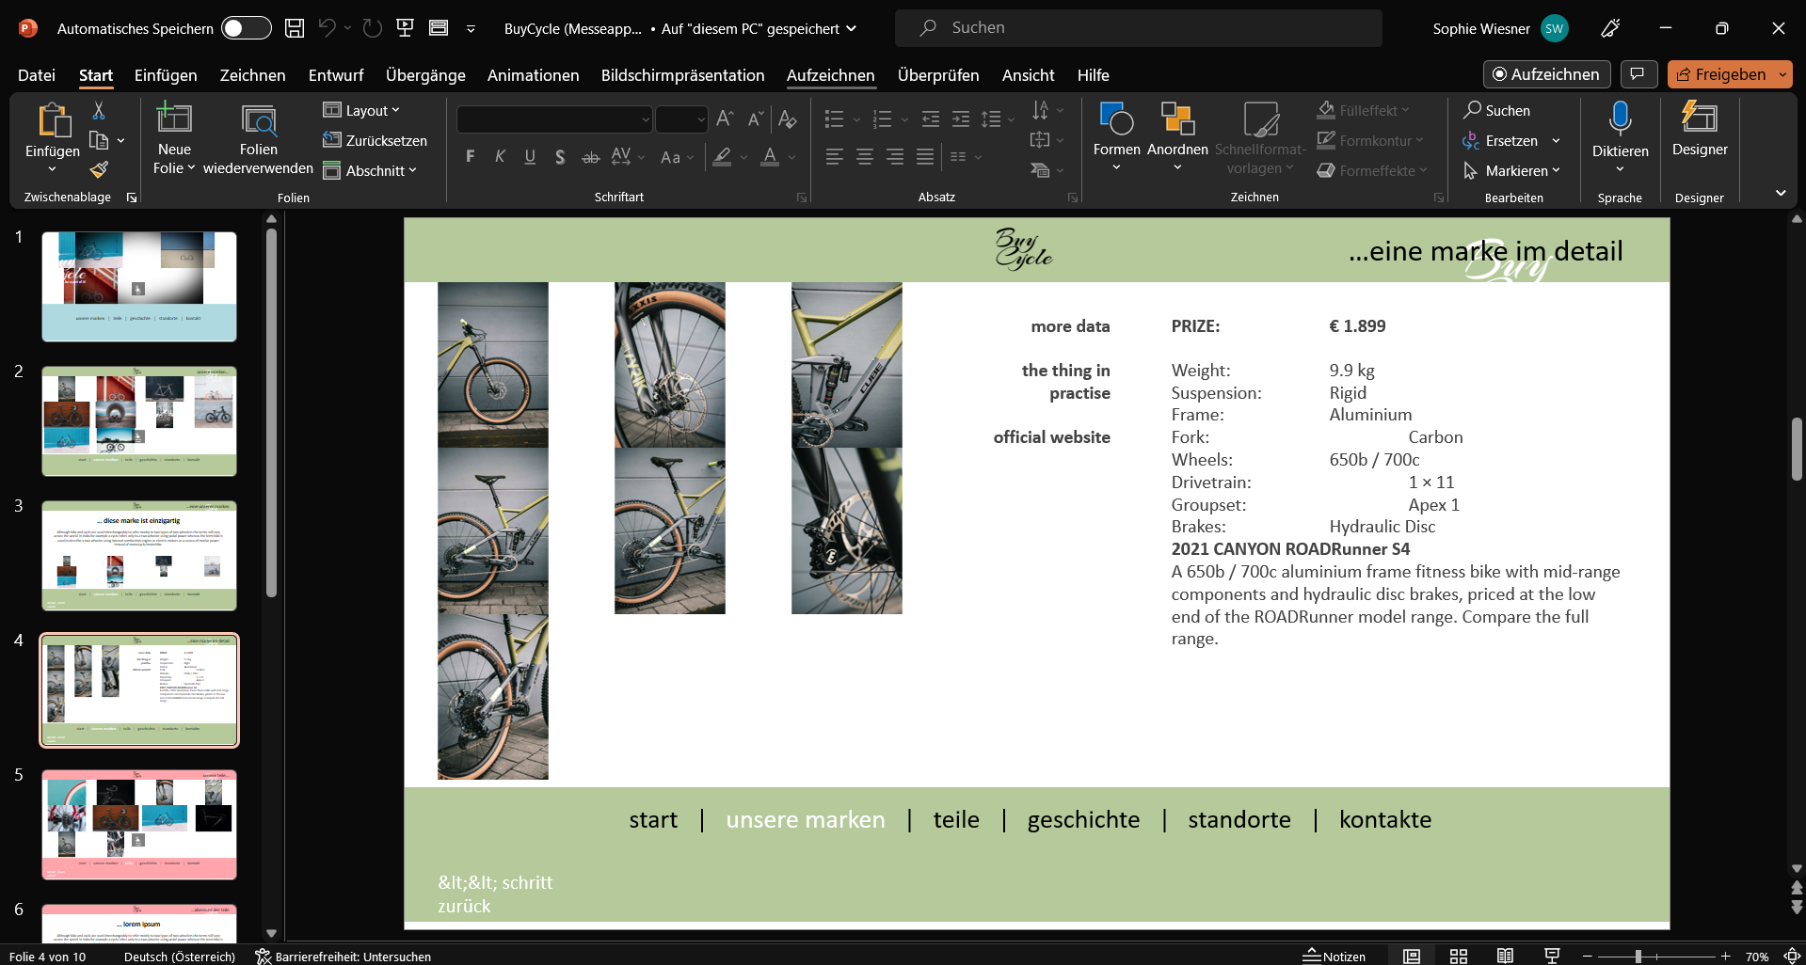Toggle the Notizen pane
The width and height of the screenshot is (1806, 965).
tap(1334, 956)
